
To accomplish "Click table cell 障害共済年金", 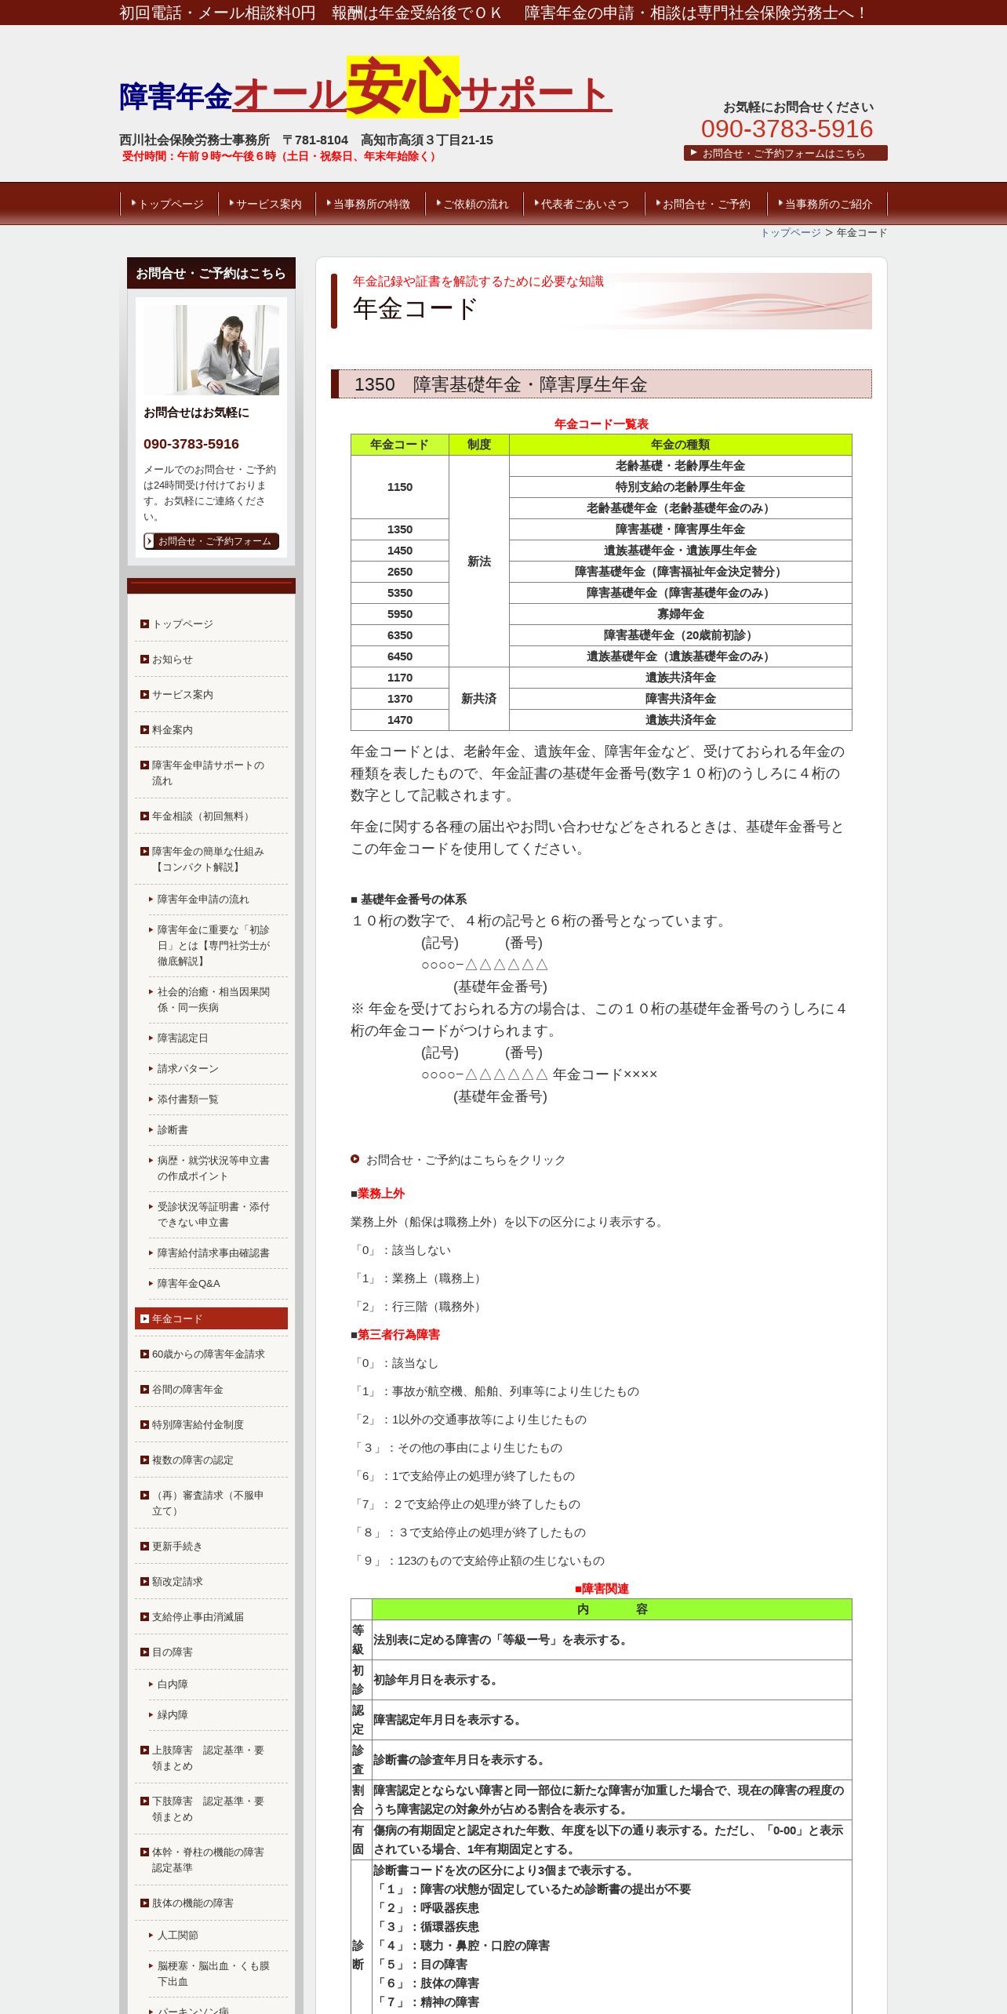I will coord(680,699).
